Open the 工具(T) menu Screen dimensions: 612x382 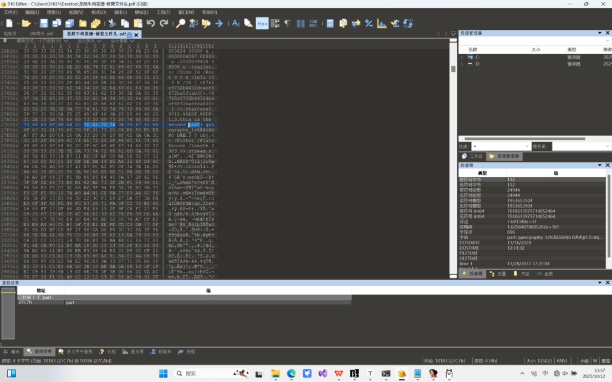[x=163, y=12]
